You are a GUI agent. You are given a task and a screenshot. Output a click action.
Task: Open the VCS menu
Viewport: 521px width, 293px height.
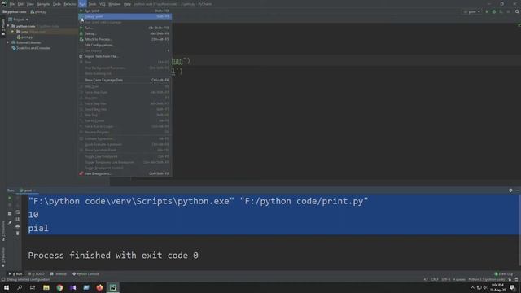103,4
